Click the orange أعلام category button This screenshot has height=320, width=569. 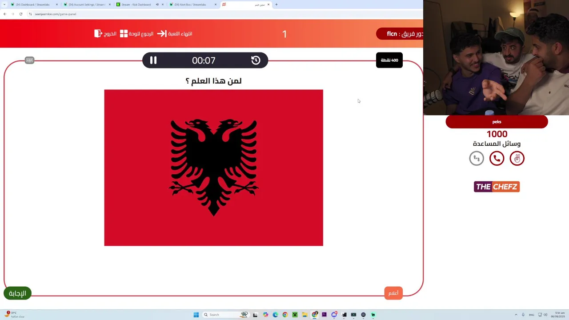[393, 293]
